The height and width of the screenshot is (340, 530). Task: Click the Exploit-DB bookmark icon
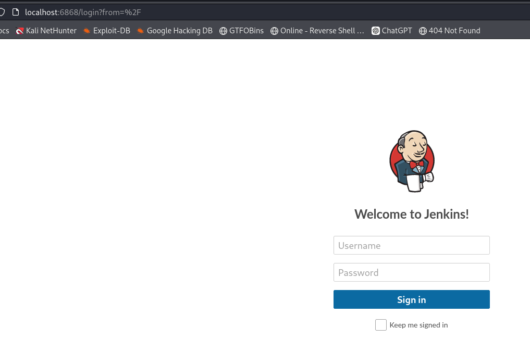click(87, 31)
